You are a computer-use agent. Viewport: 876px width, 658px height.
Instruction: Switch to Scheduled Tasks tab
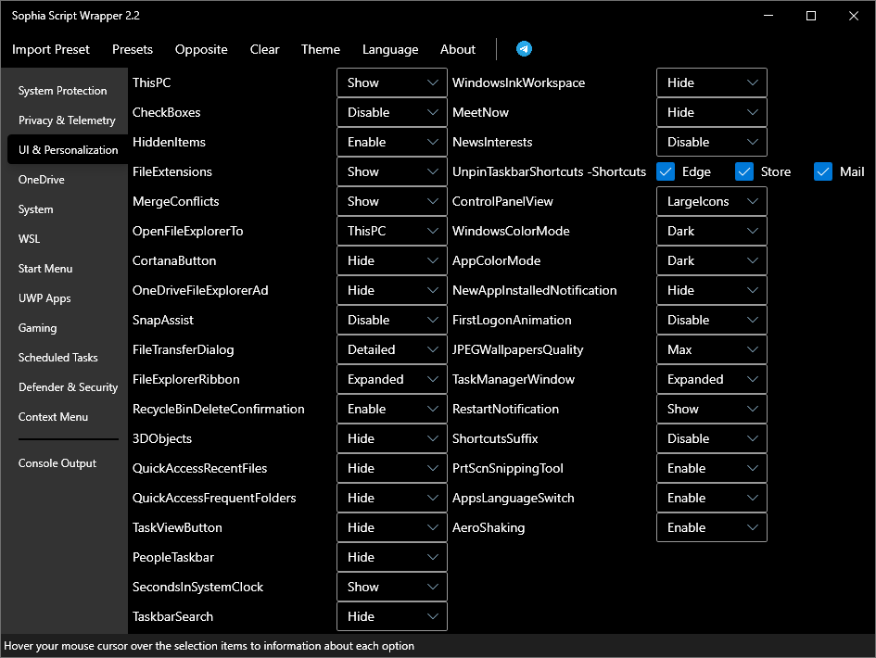coord(67,357)
